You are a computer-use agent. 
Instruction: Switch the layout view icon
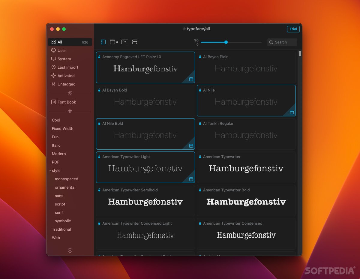coord(135,42)
